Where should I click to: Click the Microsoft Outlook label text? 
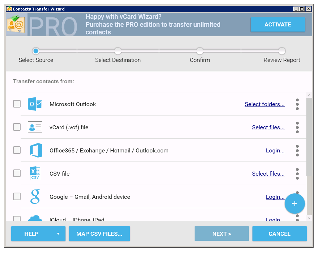click(x=72, y=104)
